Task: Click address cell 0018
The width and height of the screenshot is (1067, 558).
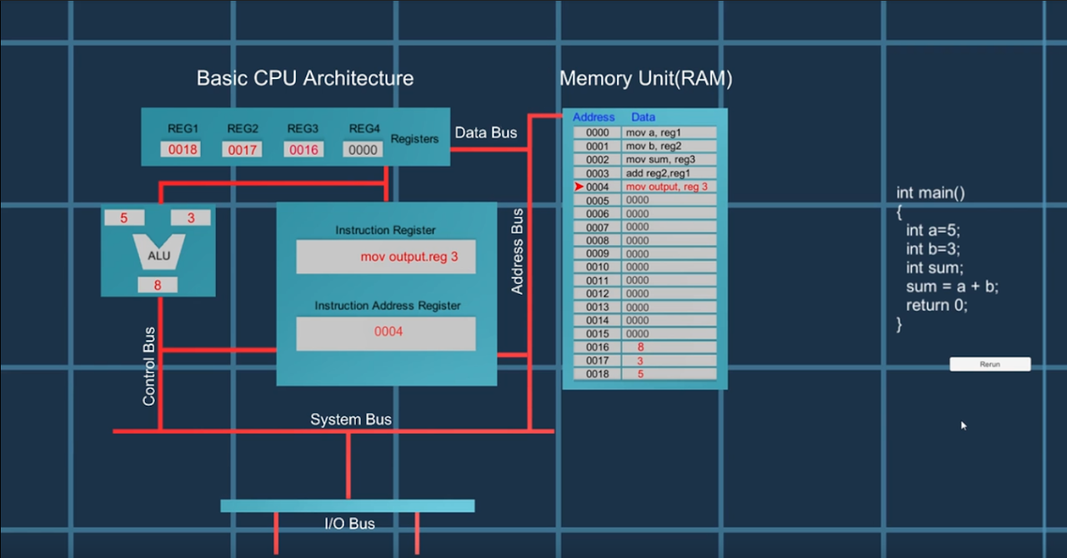Action: [597, 373]
